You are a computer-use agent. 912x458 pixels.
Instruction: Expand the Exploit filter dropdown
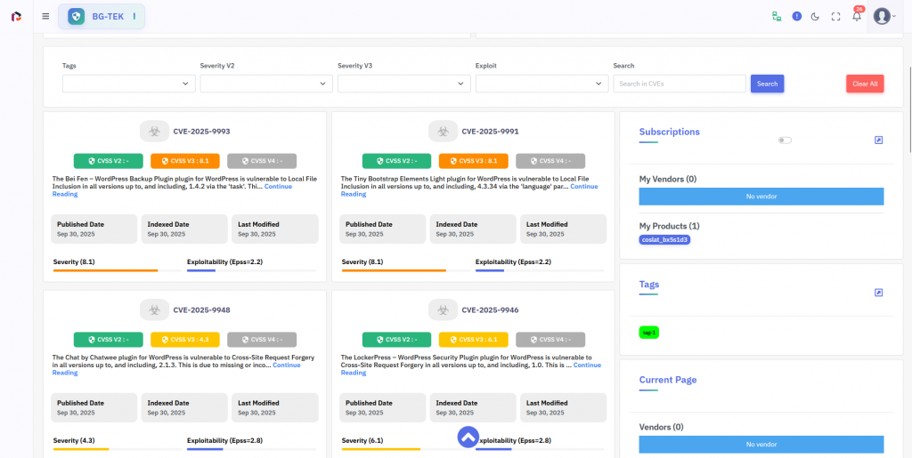coord(541,84)
